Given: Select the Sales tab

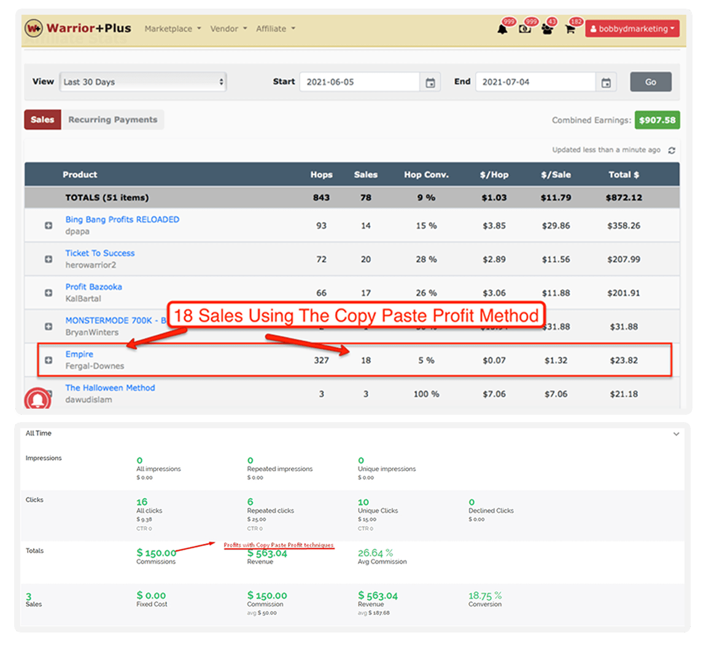Looking at the screenshot, I should [x=43, y=120].
